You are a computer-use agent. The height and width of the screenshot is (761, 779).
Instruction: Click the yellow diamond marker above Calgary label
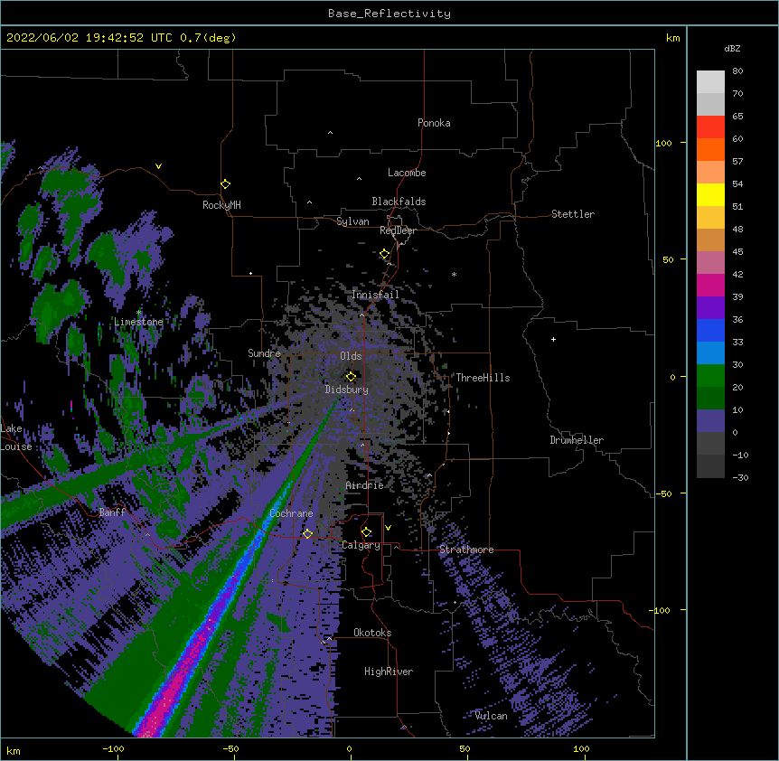[x=366, y=532]
